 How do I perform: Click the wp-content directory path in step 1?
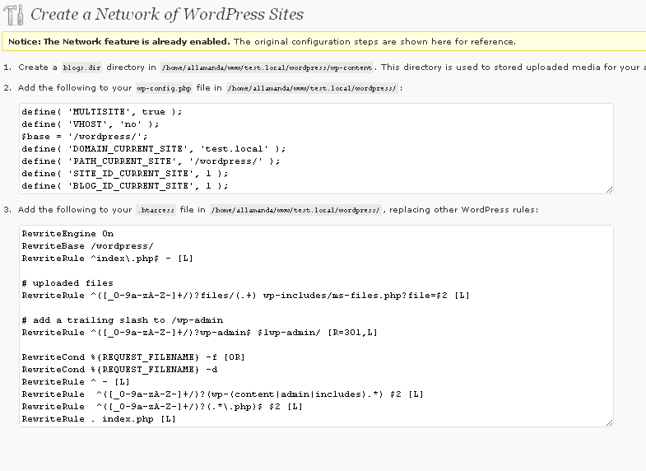pyautogui.click(x=267, y=68)
